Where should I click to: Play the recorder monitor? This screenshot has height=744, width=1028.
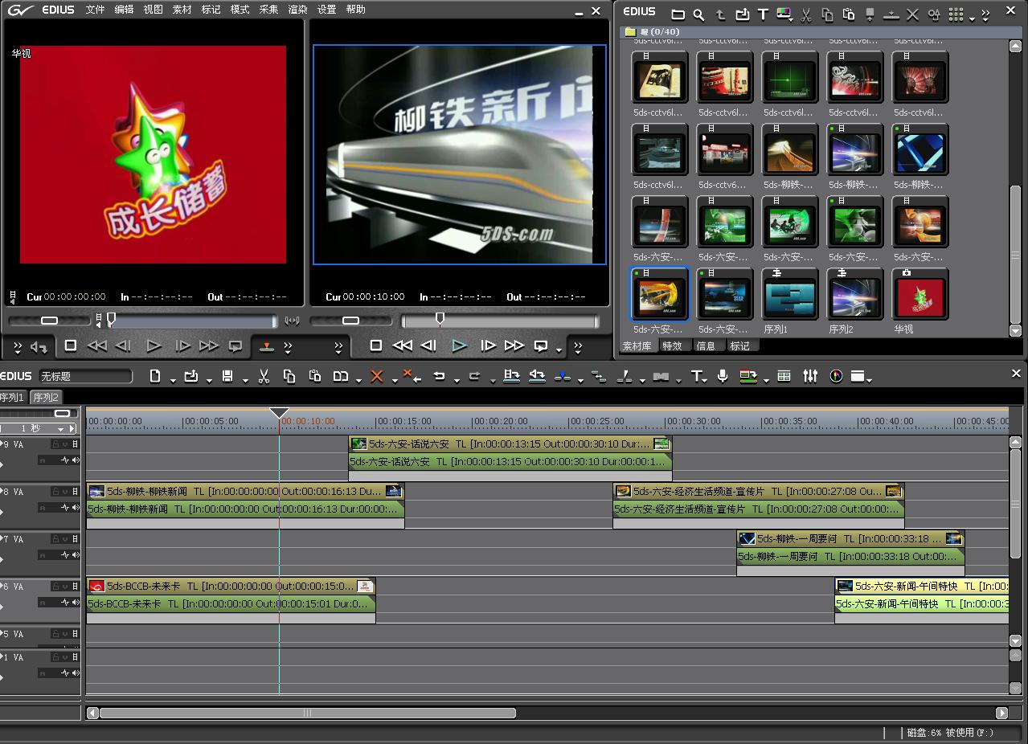459,345
